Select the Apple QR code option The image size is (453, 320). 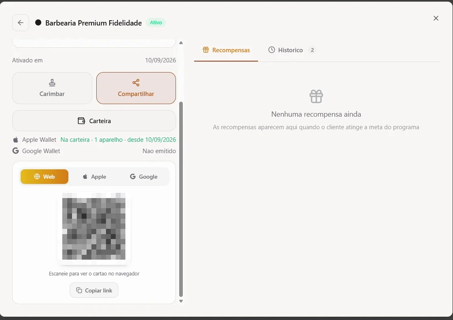click(x=94, y=177)
